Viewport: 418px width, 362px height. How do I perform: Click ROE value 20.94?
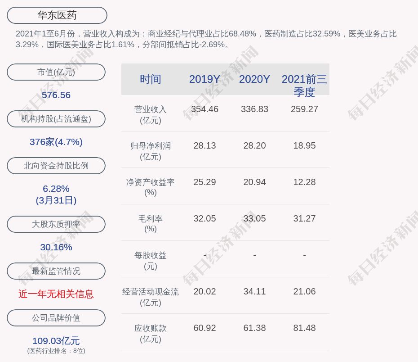254,182
